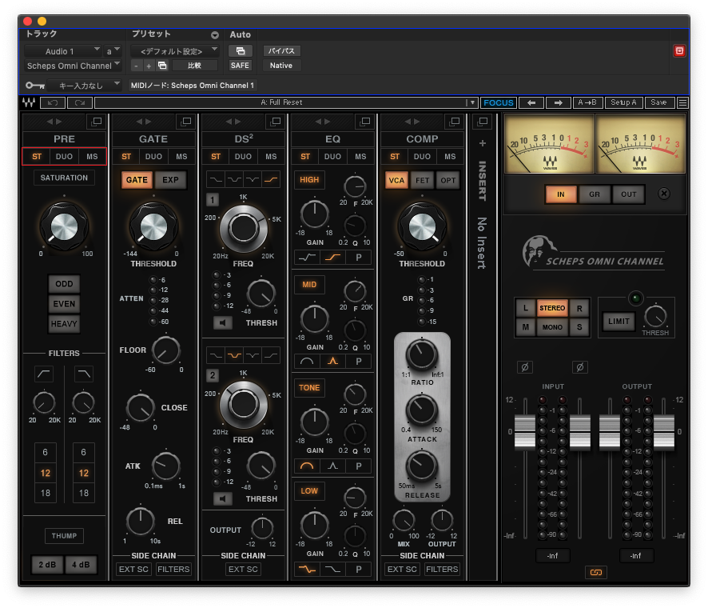This screenshot has height=608, width=708.
Task: Expand the PRE module window icon
Action: 97,122
